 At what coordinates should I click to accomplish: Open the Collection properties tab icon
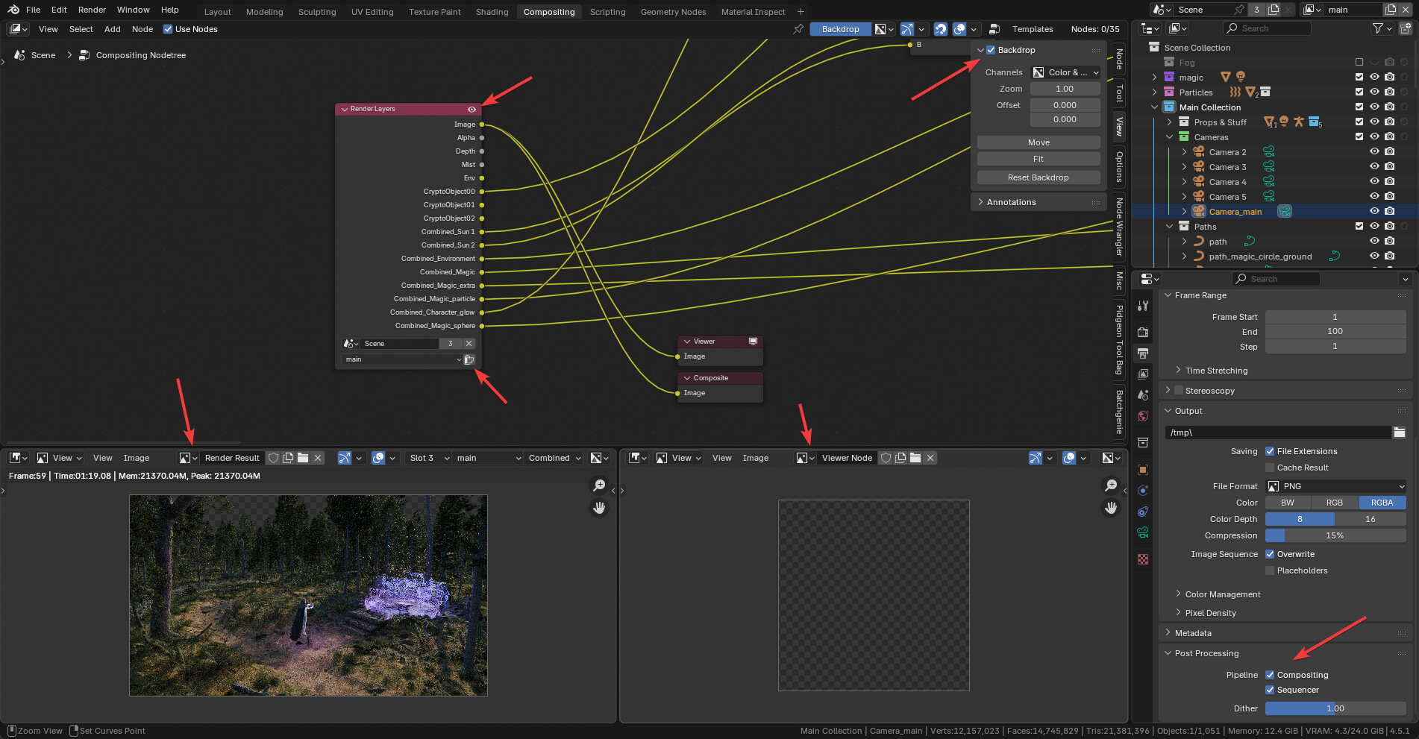pos(1143,443)
